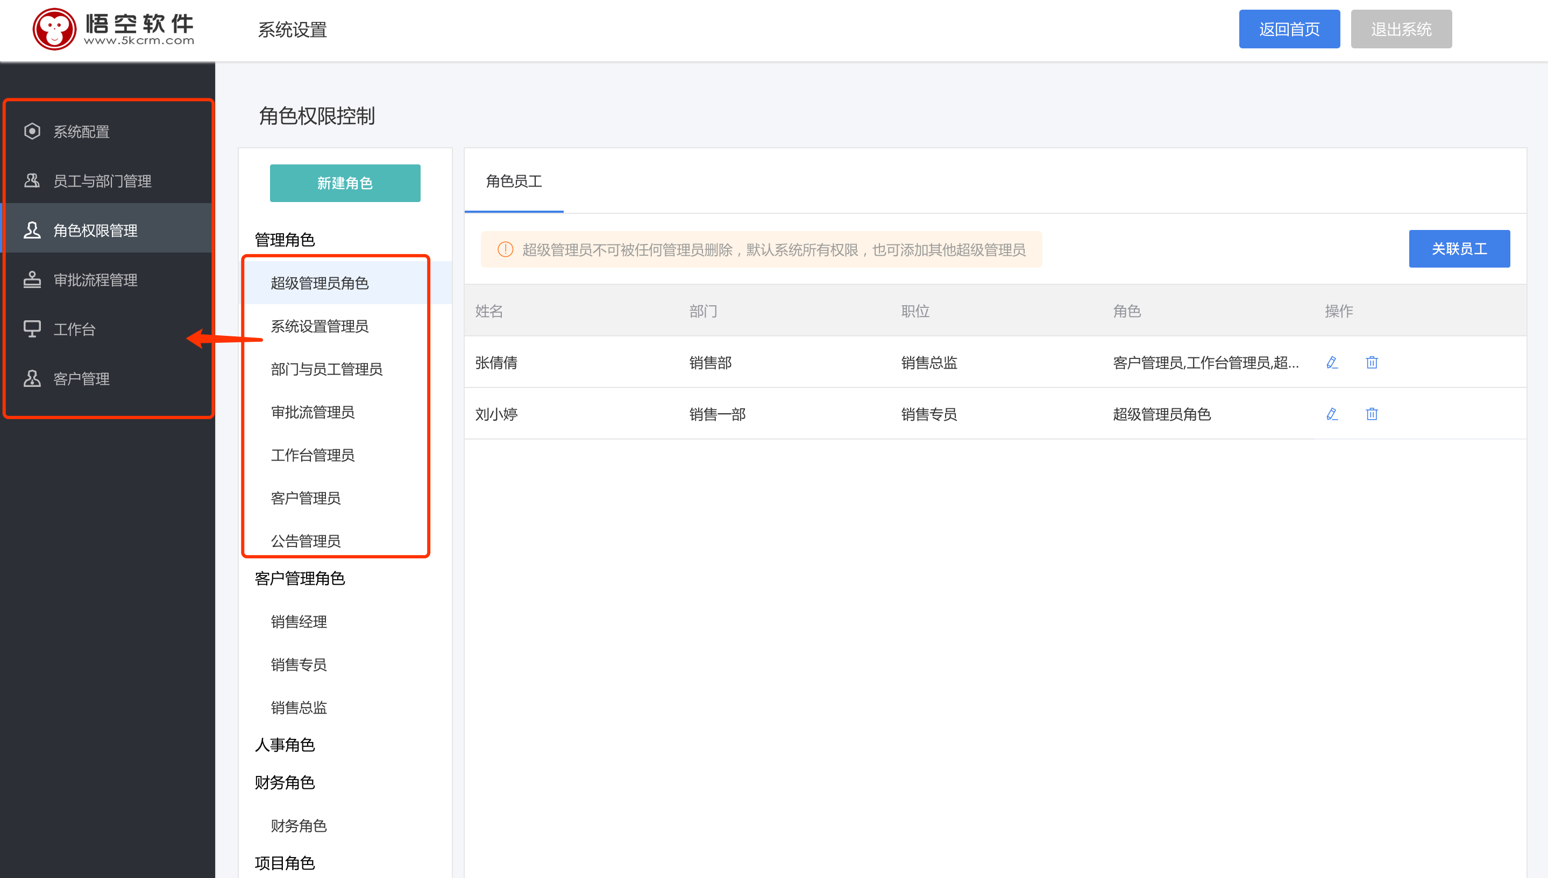Screen dimensions: 1548x878
Task: Click the orange warning info icon
Action: pos(505,249)
